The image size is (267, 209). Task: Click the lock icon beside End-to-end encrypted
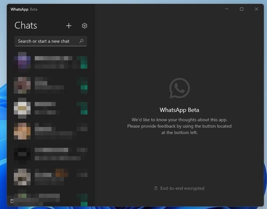[x=156, y=188]
